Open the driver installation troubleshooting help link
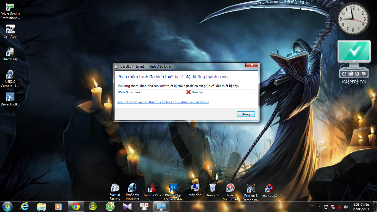Viewport: 377px width, 212px height. pos(163,102)
